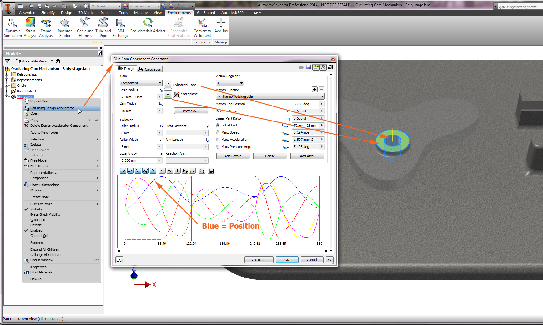This screenshot has width=543, height=325.
Task: Open Tube and Pipe environment
Action: [x=103, y=27]
